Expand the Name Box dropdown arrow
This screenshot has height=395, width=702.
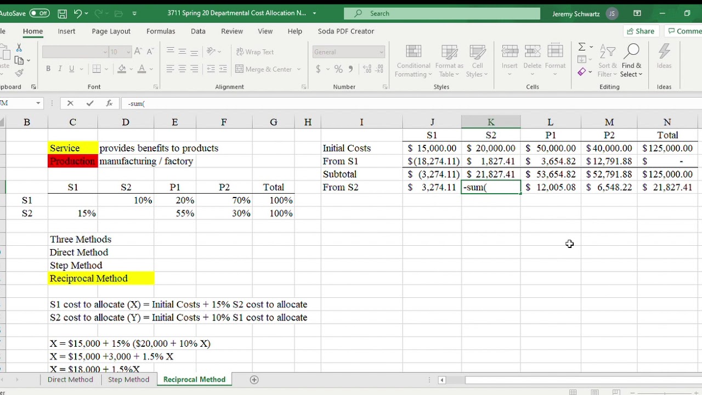pyautogui.click(x=38, y=103)
